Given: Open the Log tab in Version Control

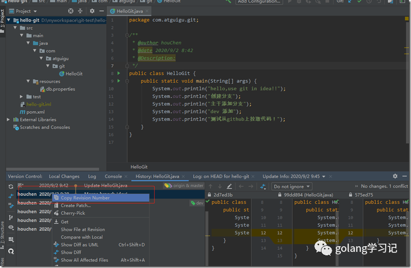Looking at the screenshot, I should (92, 176).
